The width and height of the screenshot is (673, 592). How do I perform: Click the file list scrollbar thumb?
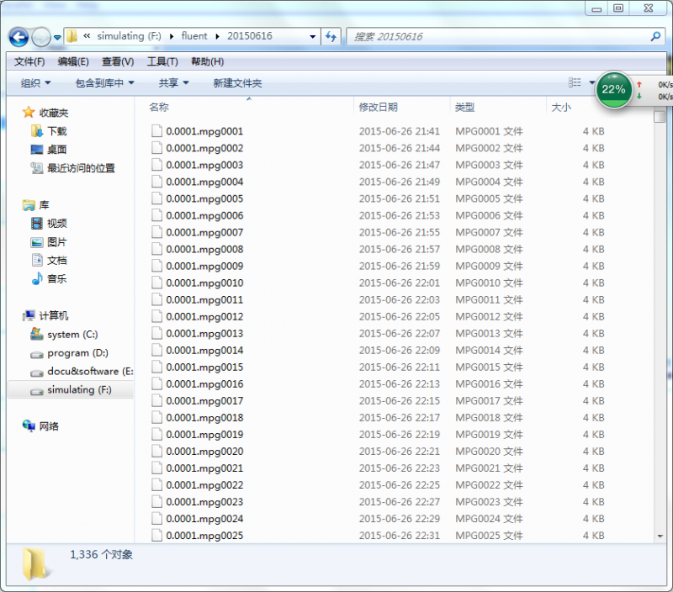(660, 116)
